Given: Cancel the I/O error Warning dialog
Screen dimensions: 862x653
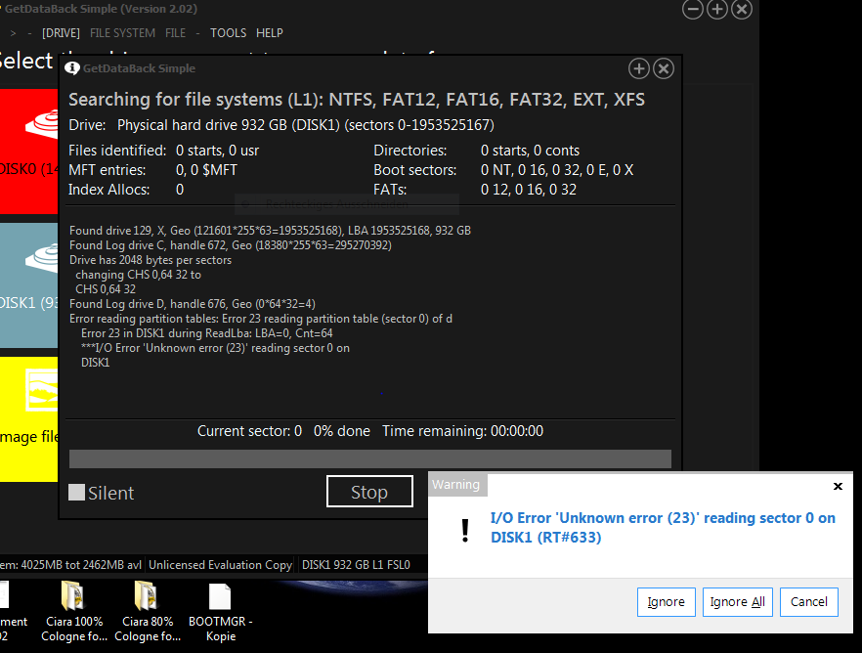Looking at the screenshot, I should 809,602.
